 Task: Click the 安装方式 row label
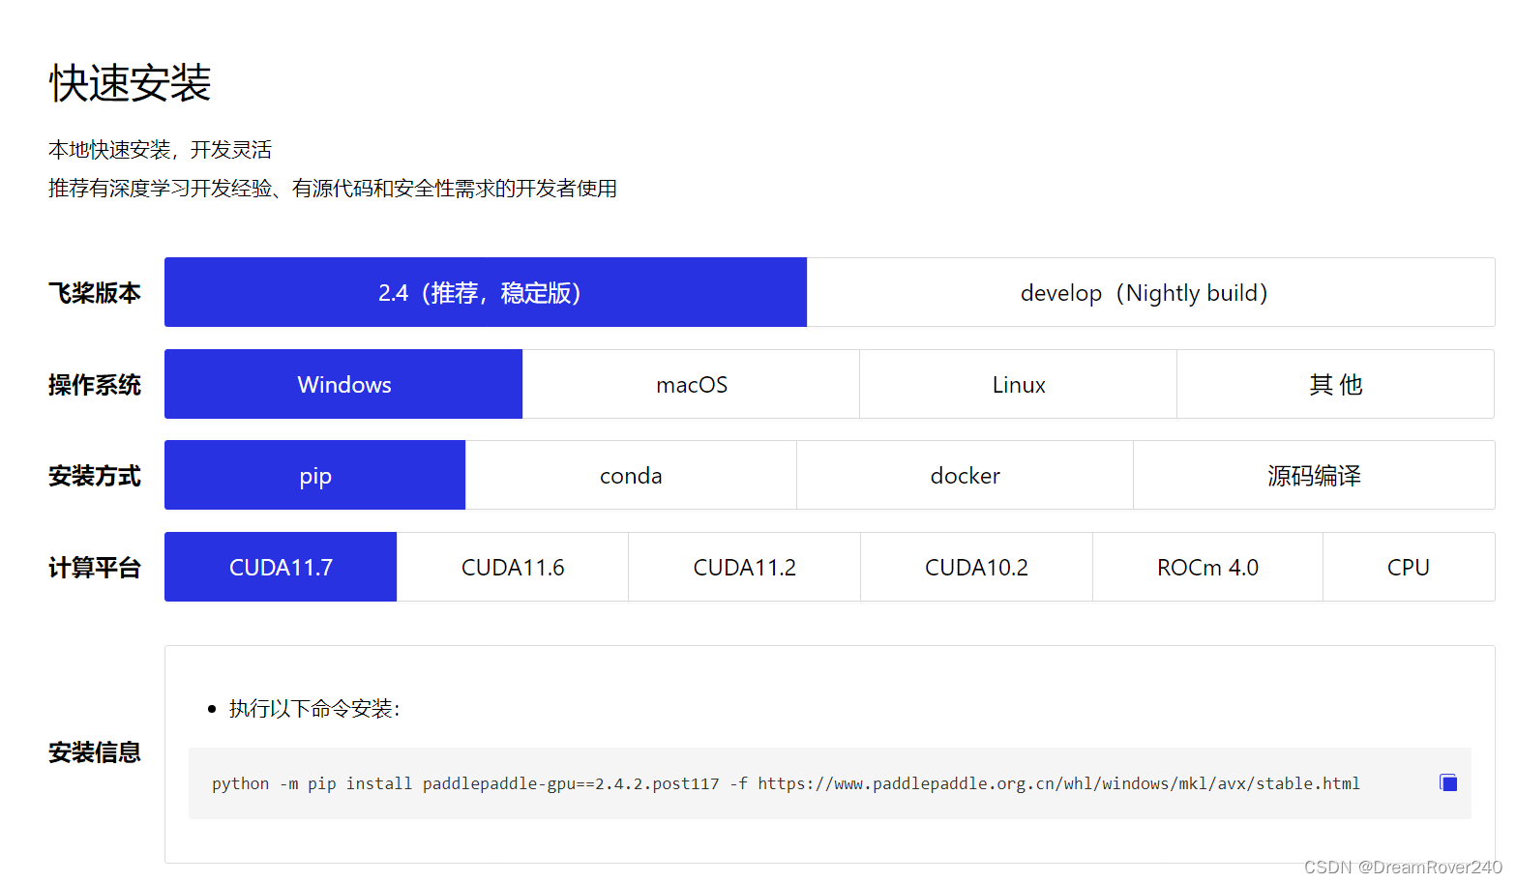pyautogui.click(x=95, y=475)
